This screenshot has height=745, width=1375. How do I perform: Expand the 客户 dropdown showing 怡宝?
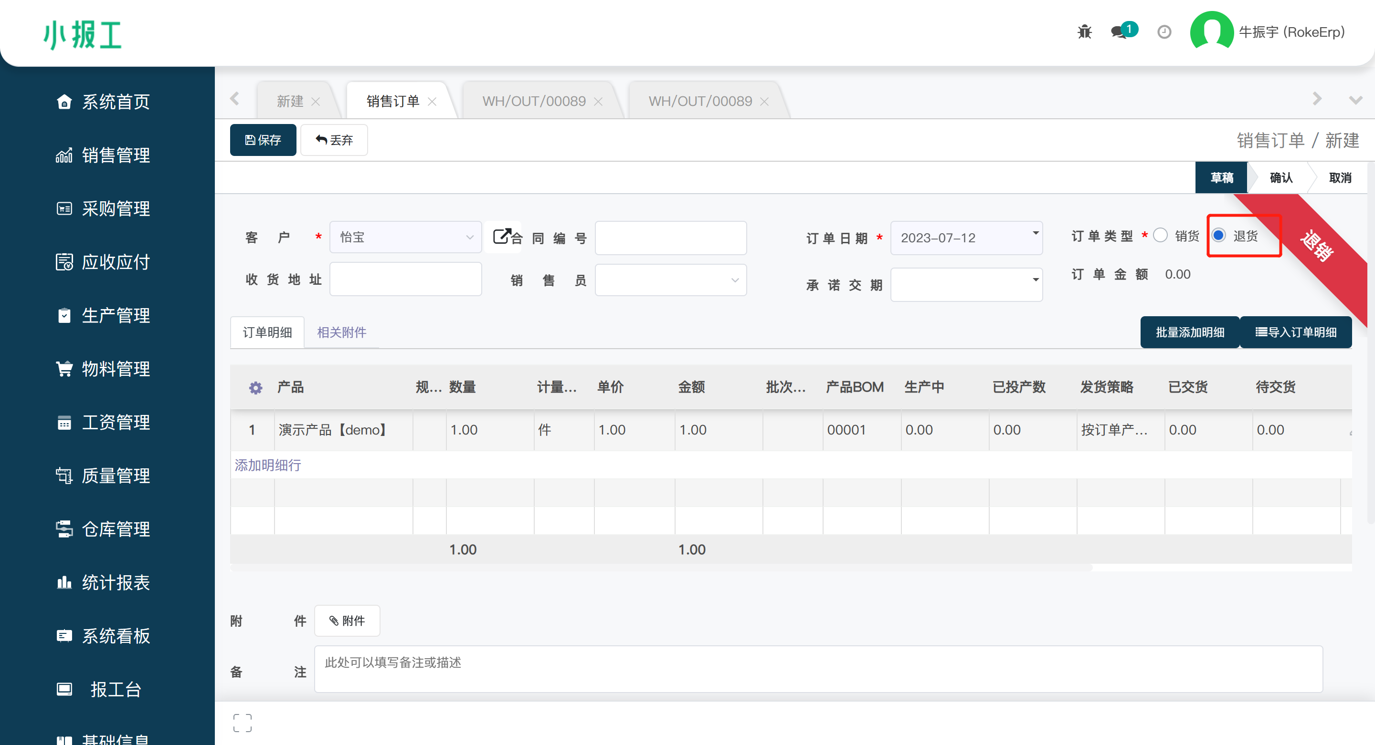click(406, 237)
